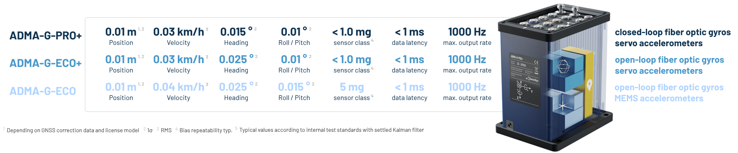The image size is (738, 153).
Task: Select the ADMA-G-ECO+ product label
Action: [x=45, y=63]
